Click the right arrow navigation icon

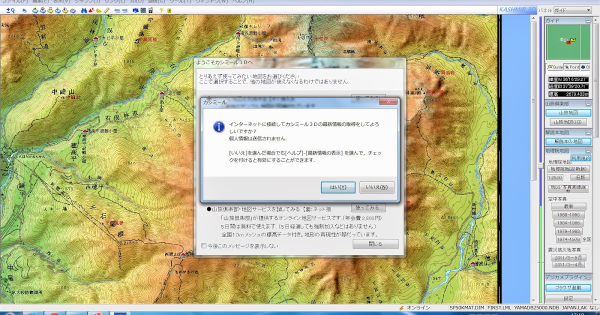click(124, 10)
